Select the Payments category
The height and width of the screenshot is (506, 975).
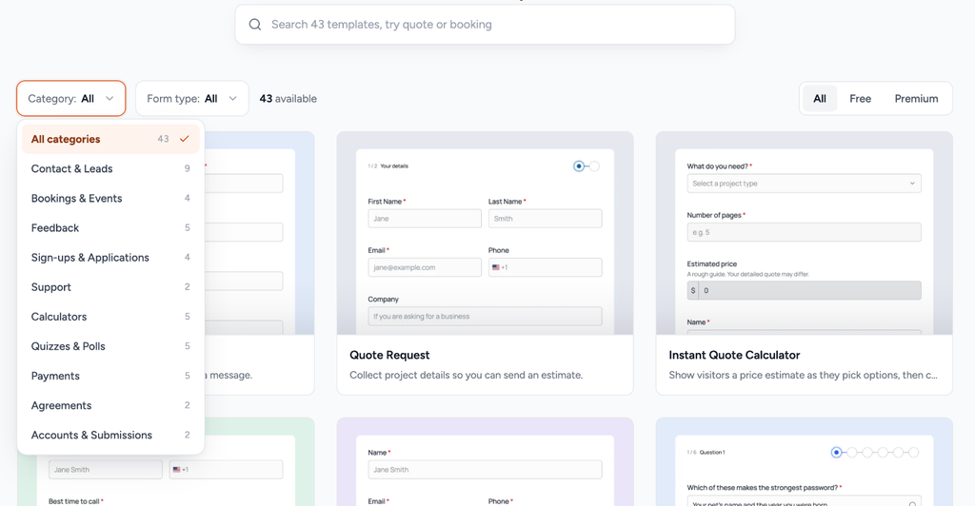[110, 376]
